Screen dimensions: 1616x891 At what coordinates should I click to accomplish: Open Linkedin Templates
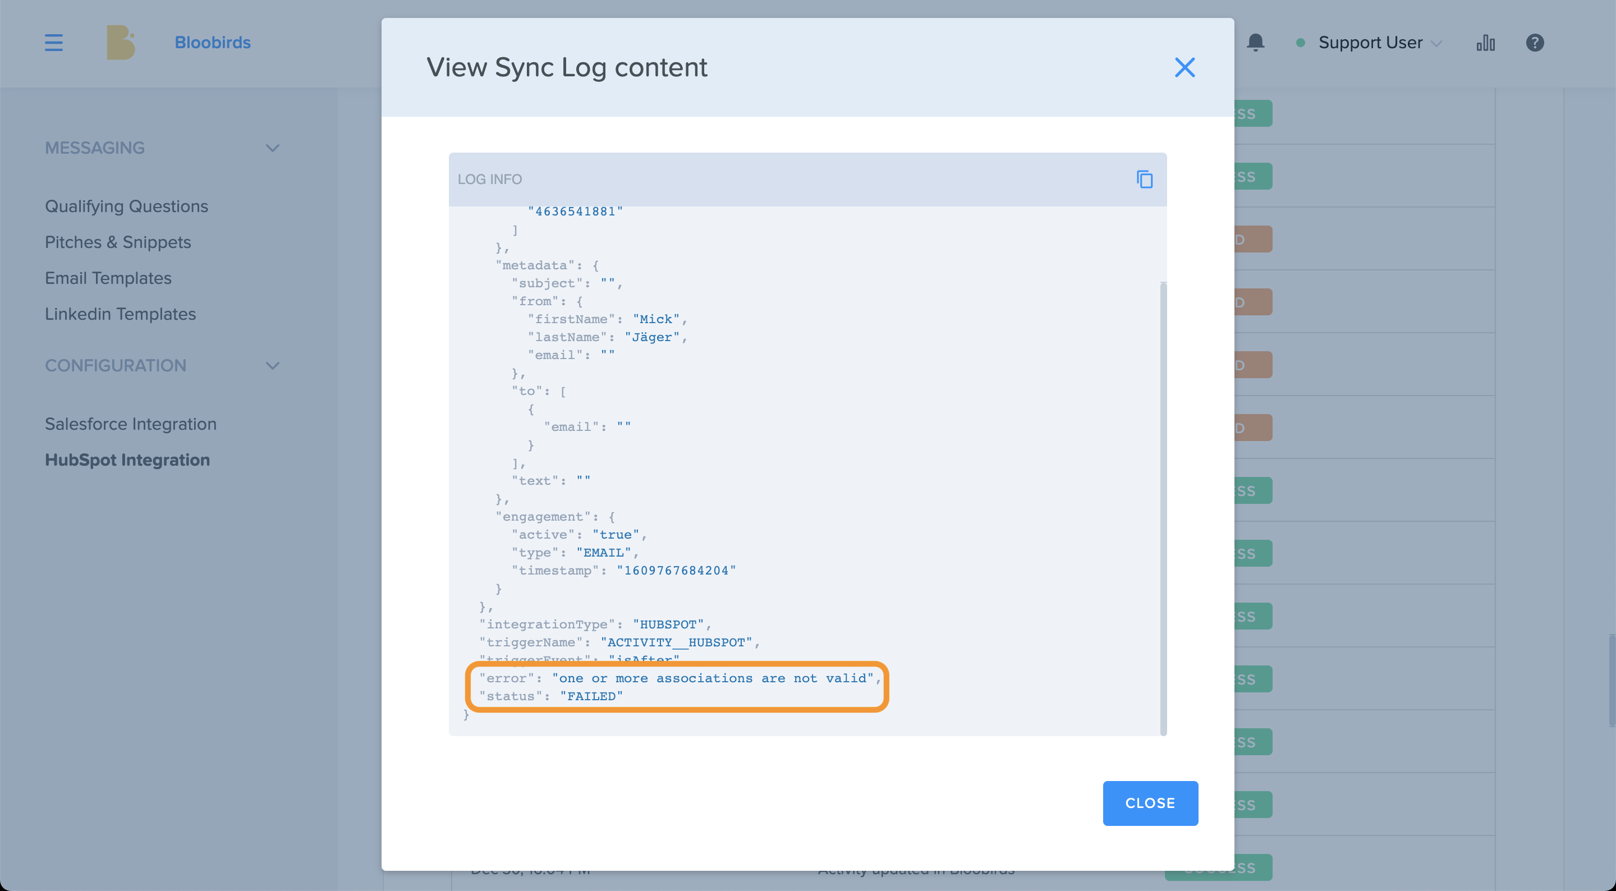coord(121,314)
